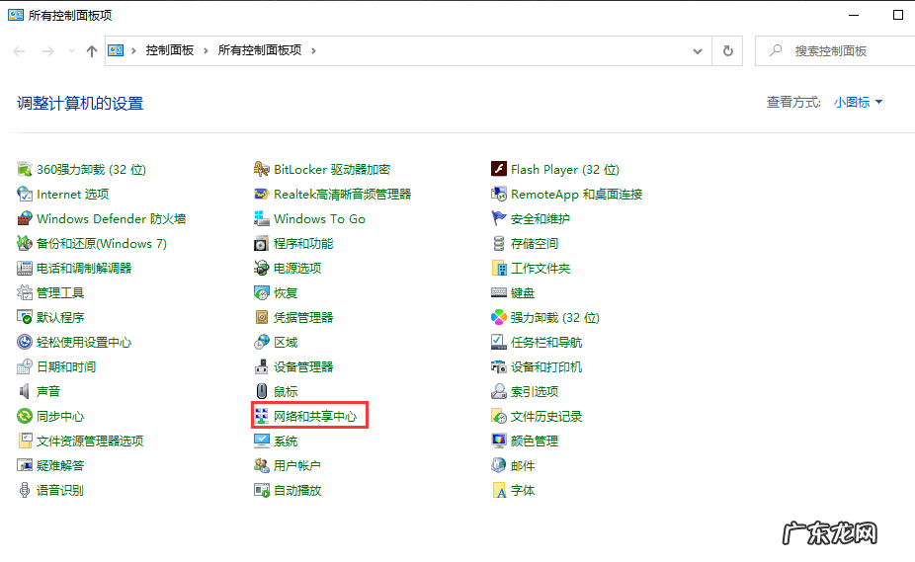
Task: Open the 安全和维护 flag icon
Action: coord(498,219)
